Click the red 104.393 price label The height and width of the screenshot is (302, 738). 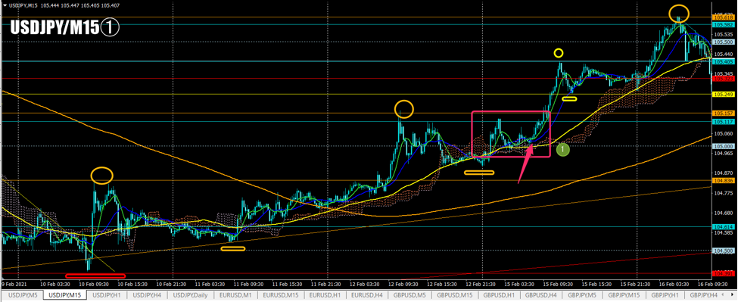tap(724, 273)
